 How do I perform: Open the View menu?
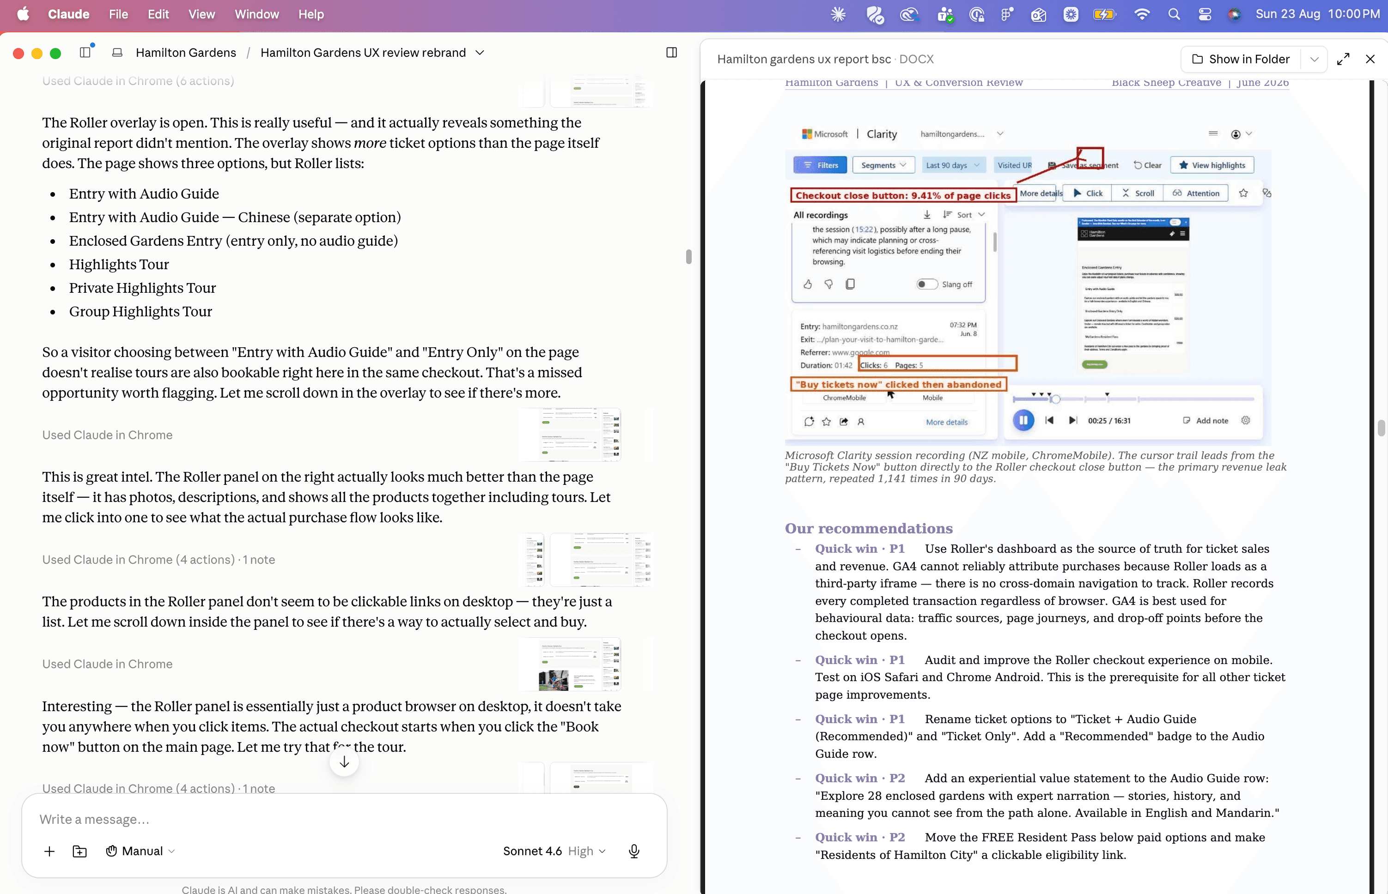(x=201, y=14)
